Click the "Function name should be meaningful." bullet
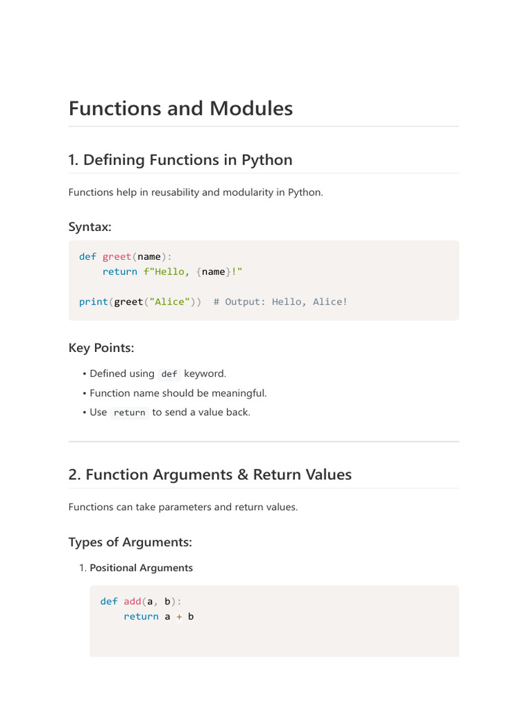The image size is (528, 704). click(x=178, y=393)
